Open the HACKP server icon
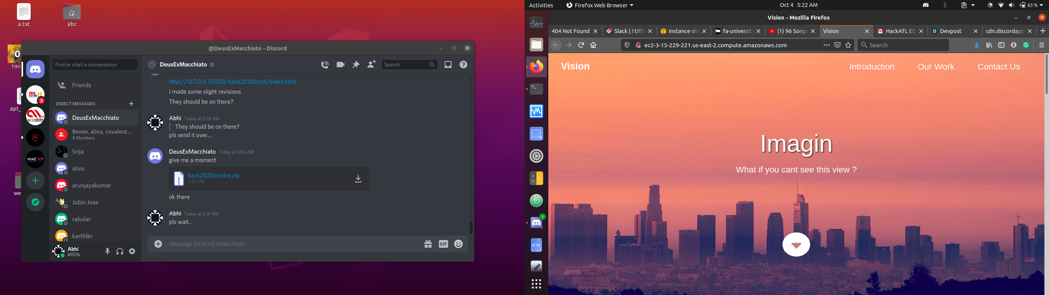The height and width of the screenshot is (295, 1049). point(35,159)
